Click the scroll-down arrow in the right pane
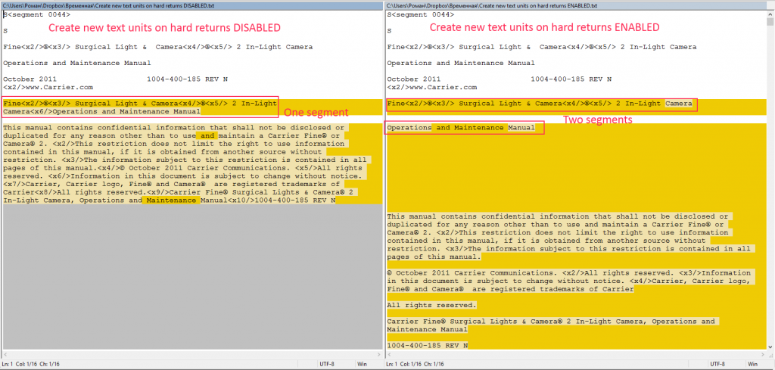This screenshot has height=370, width=775. (x=770, y=346)
